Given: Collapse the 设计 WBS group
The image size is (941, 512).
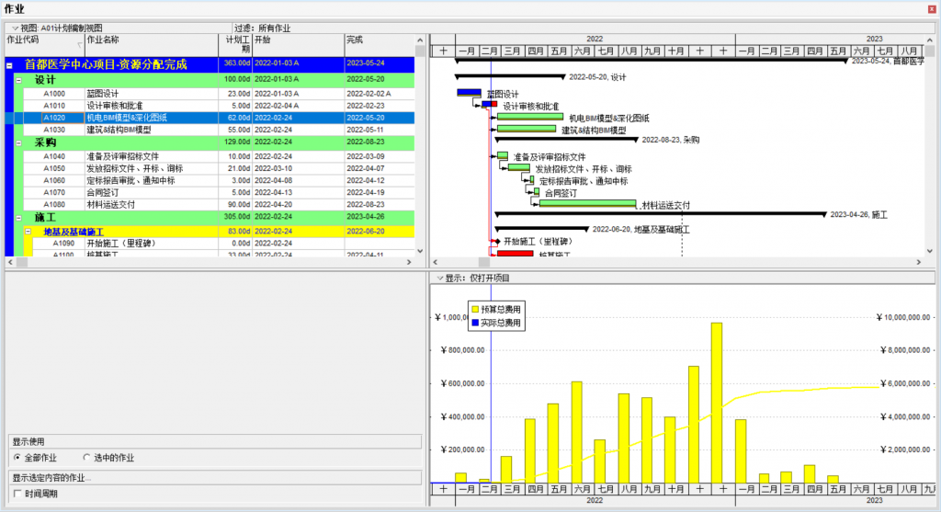Looking at the screenshot, I should [x=18, y=80].
